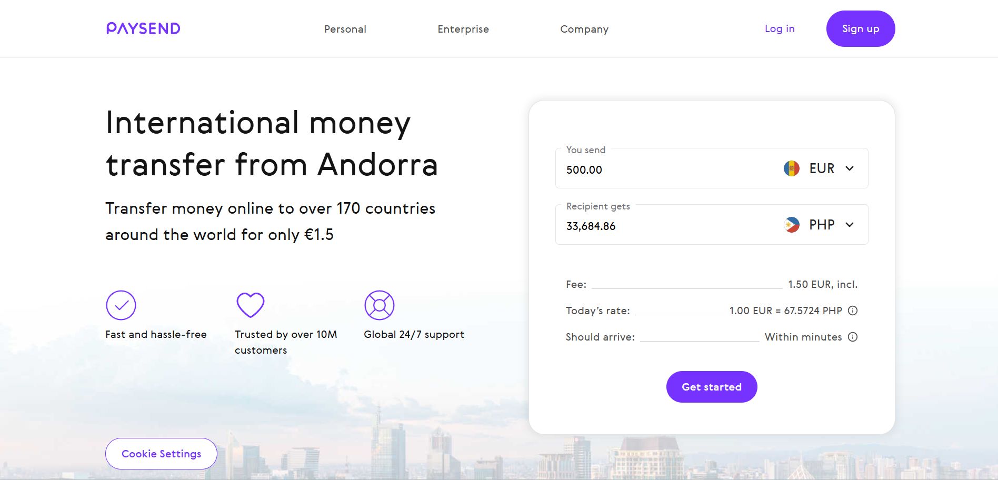Click the Philippines flag icon
The width and height of the screenshot is (998, 480).
click(x=791, y=225)
